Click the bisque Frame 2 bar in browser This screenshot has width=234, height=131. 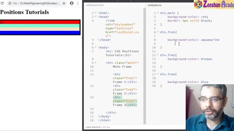click(40, 29)
